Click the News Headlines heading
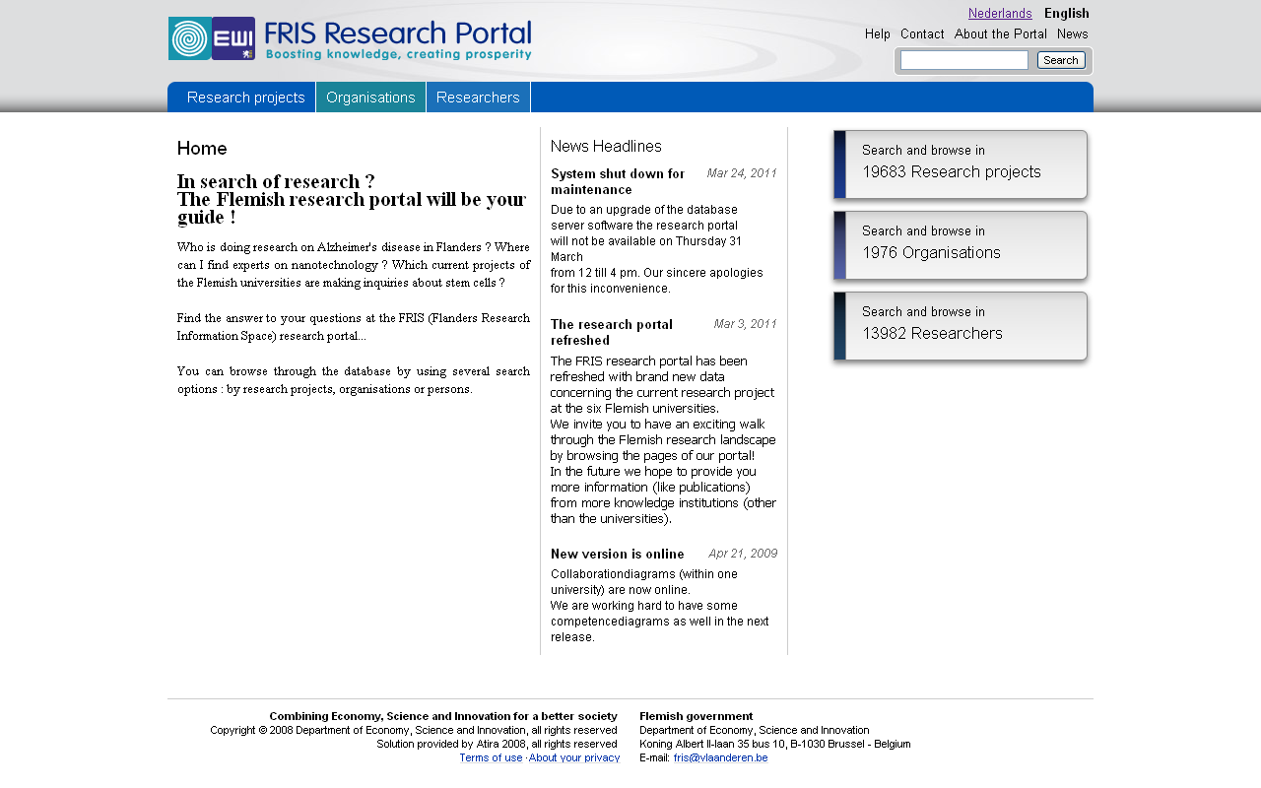This screenshot has height=788, width=1261. click(x=606, y=147)
